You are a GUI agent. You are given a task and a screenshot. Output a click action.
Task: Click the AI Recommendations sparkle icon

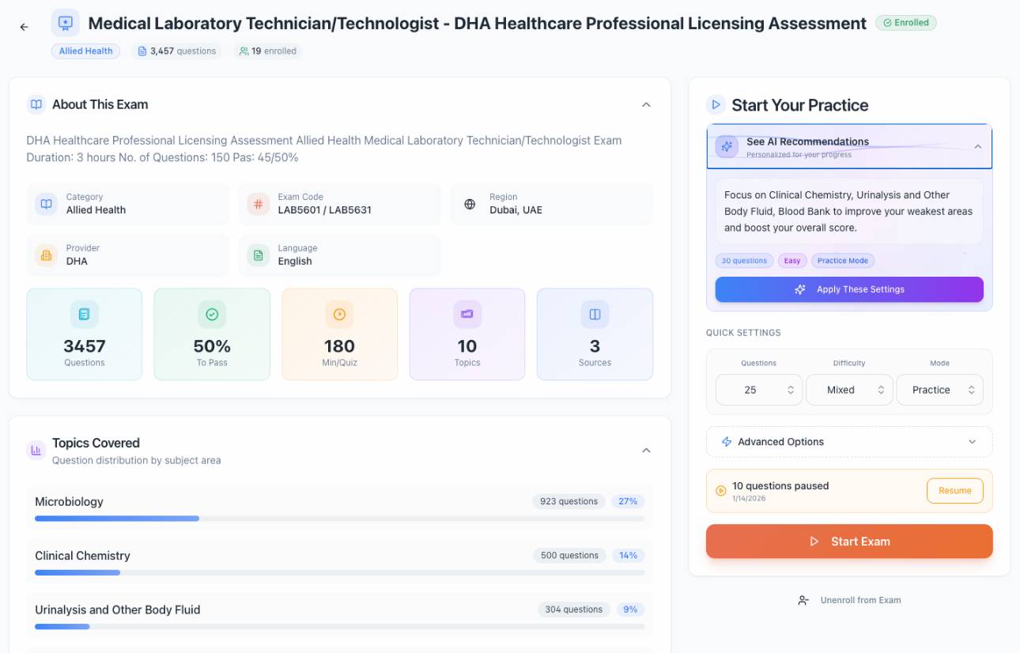727,146
